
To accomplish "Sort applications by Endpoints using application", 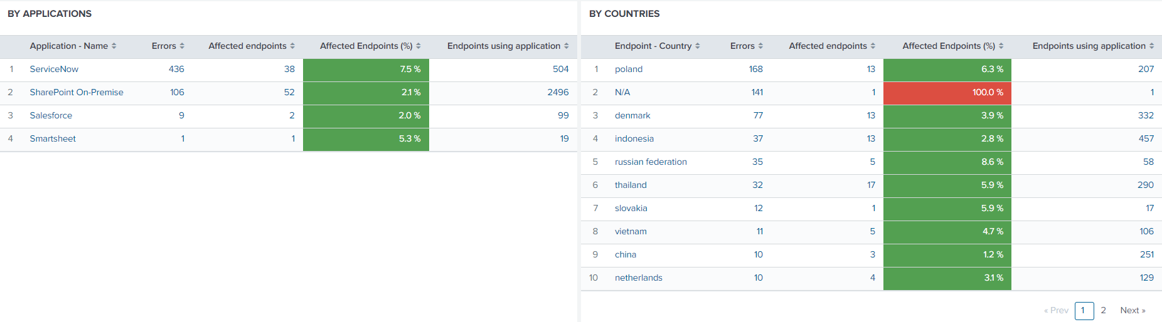I will coord(566,46).
